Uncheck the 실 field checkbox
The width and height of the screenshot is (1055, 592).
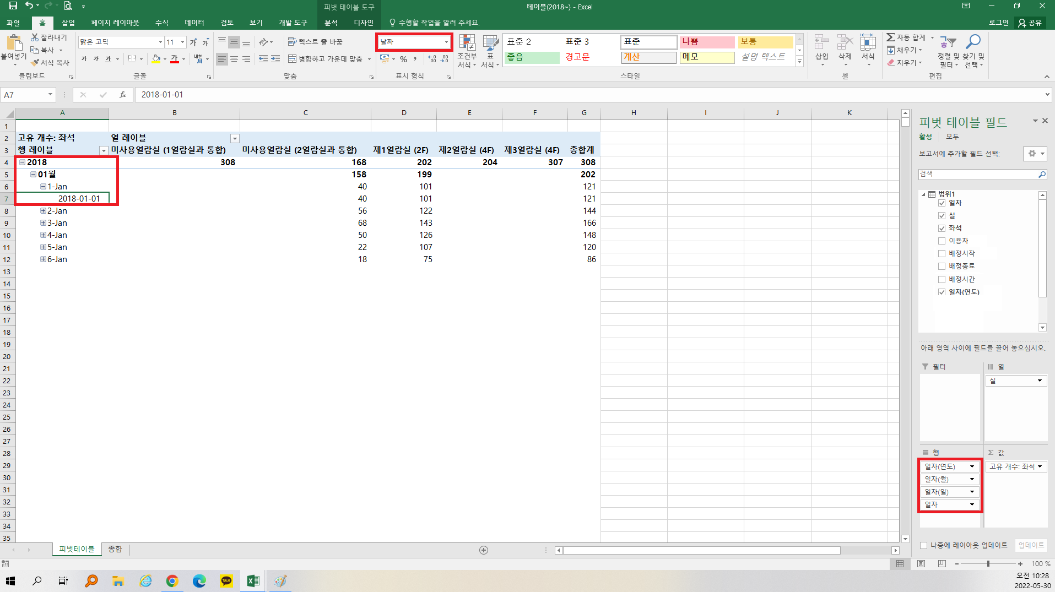942,216
